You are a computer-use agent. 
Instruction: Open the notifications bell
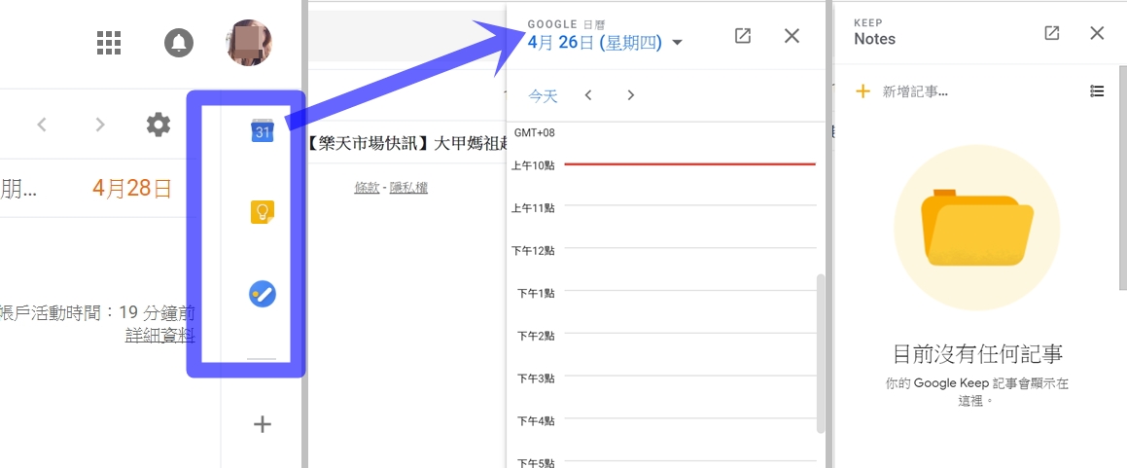click(179, 43)
